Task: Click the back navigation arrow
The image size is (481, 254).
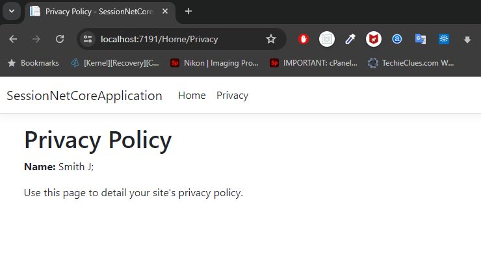Action: tap(13, 39)
